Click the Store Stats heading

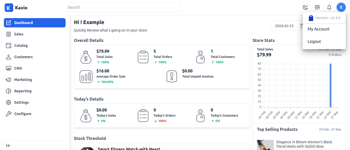264,40
